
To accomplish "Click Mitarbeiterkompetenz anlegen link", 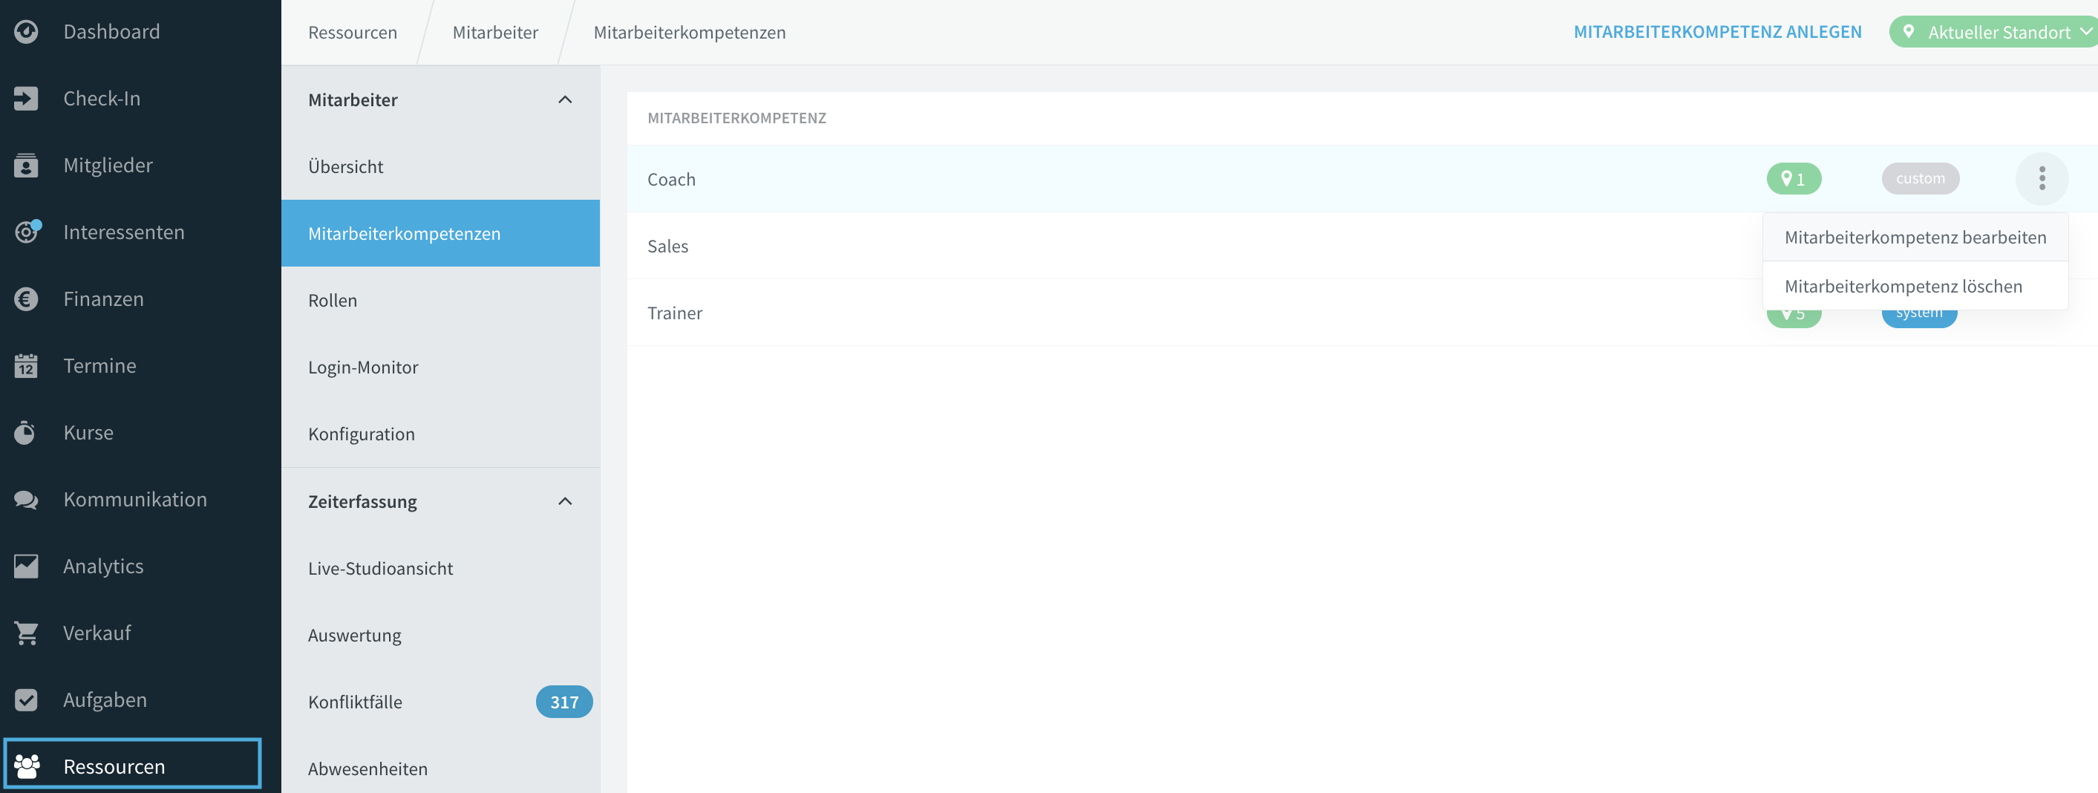I will point(1717,32).
